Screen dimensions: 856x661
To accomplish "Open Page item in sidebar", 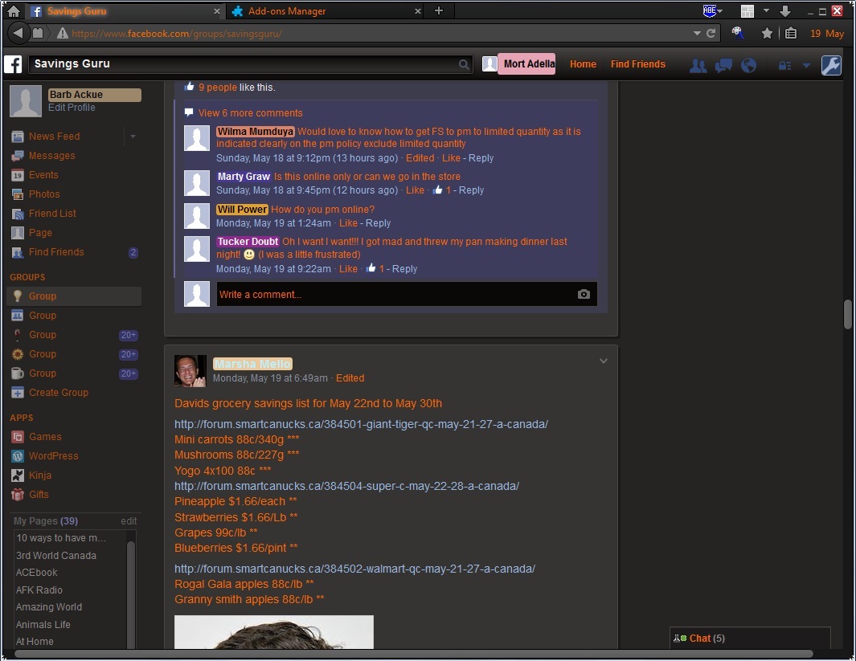I will point(40,232).
